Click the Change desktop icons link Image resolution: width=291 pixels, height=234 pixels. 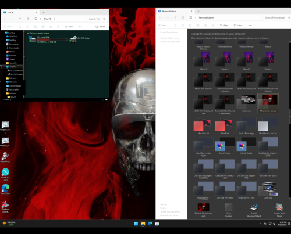169,38
